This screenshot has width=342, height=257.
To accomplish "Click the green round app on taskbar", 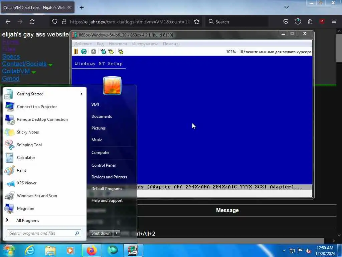I will tap(113, 250).
